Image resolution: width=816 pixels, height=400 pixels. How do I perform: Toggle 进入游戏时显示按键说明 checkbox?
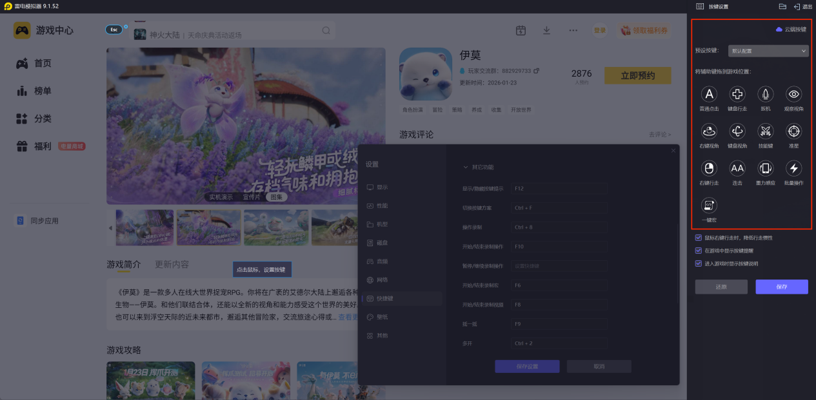[x=699, y=263]
